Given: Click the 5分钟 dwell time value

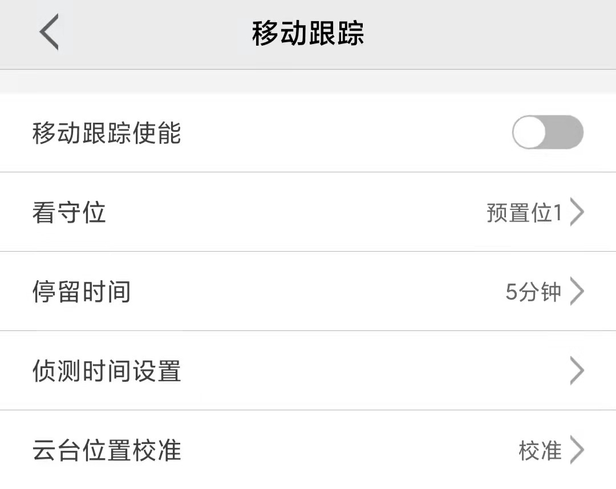Looking at the screenshot, I should coord(533,292).
